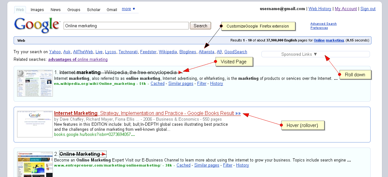Open result 2 'Online Marketing' title
The image size is (388, 177).
pyautogui.click(x=80, y=154)
